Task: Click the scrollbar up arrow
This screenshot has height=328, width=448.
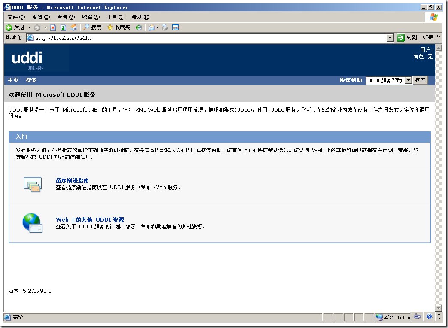Action: pyautogui.click(x=439, y=48)
